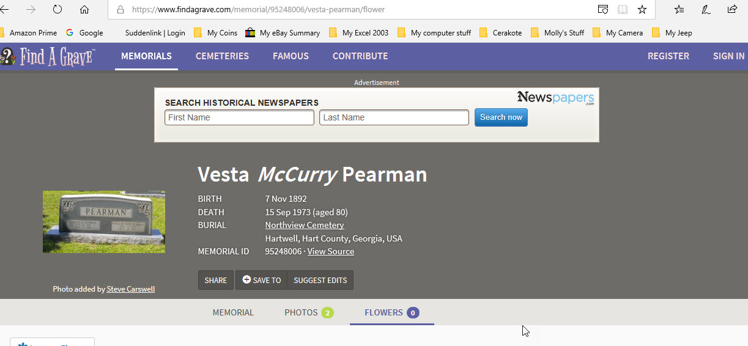Select the FLOWERS tab
The image size is (748, 346).
tap(391, 312)
